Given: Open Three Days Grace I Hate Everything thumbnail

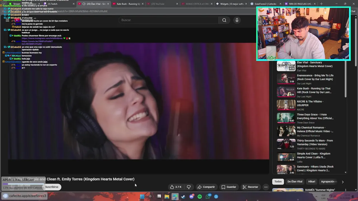Looking at the screenshot, I should click(x=286, y=118).
